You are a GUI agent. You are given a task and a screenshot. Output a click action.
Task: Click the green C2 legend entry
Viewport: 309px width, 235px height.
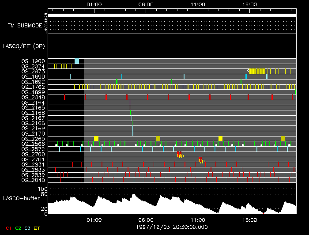[18, 227]
